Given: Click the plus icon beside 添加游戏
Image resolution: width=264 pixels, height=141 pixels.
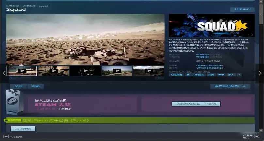Looking at the screenshot, I should pos(6,137).
